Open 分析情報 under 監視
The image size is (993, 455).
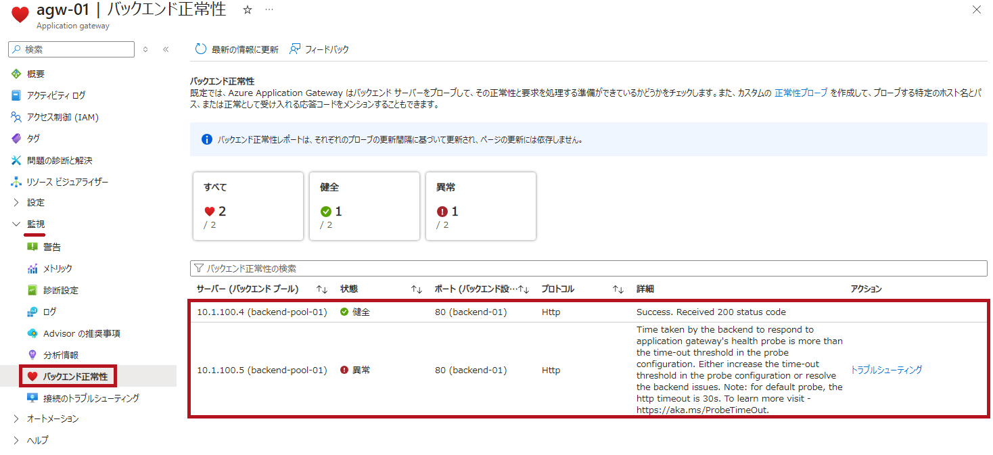point(61,355)
